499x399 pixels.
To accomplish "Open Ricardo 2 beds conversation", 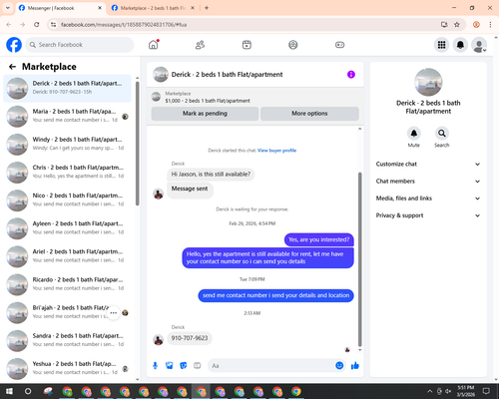I will pyautogui.click(x=67, y=285).
